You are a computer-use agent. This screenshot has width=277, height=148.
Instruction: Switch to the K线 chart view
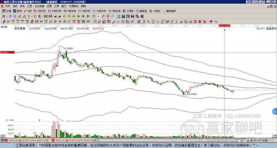tap(27, 11)
